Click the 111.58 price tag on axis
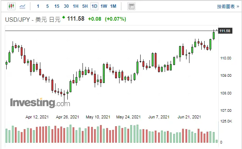The height and width of the screenshot is (149, 242). click(225, 31)
